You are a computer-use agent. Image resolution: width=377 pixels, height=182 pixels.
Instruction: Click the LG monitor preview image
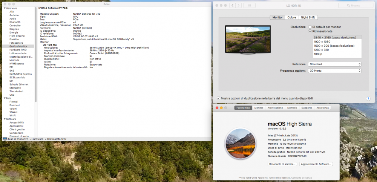[x=248, y=40]
